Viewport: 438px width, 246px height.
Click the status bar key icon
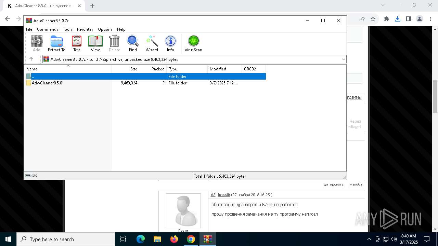pyautogui.click(x=34, y=176)
